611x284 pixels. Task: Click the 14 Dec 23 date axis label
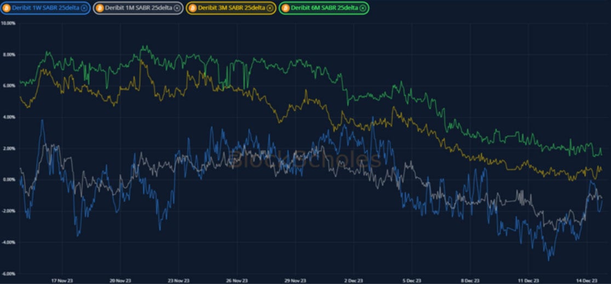(x=586, y=280)
